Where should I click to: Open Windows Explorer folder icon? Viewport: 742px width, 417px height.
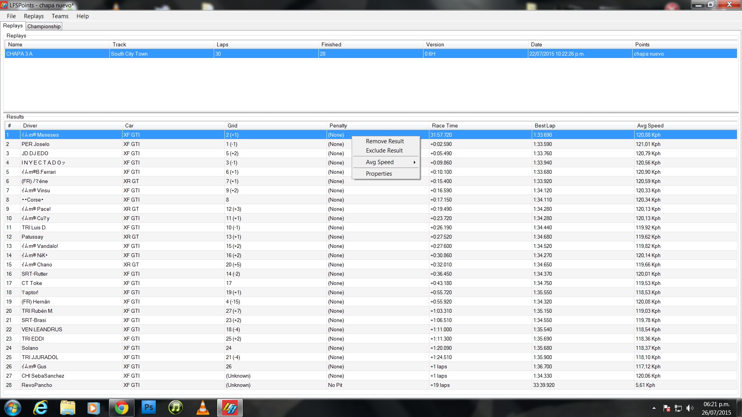coord(67,408)
